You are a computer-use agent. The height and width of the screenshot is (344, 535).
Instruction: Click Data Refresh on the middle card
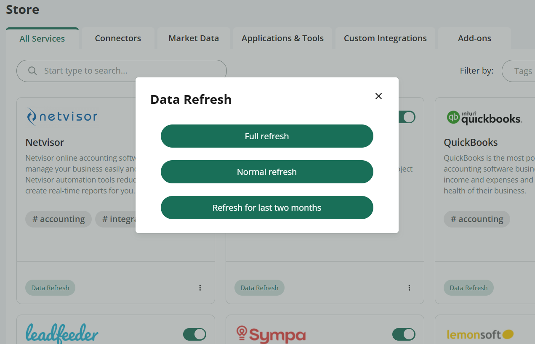(259, 288)
